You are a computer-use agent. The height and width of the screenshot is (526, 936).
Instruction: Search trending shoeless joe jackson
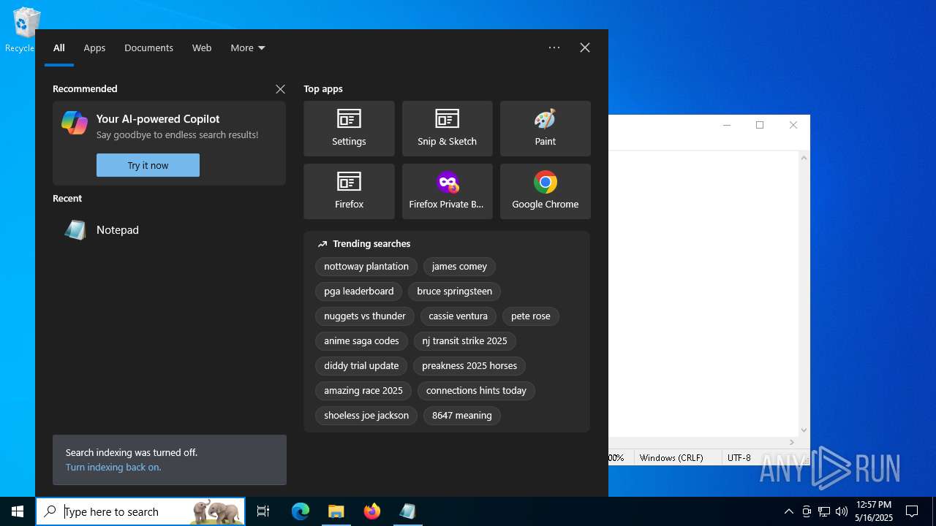point(366,416)
